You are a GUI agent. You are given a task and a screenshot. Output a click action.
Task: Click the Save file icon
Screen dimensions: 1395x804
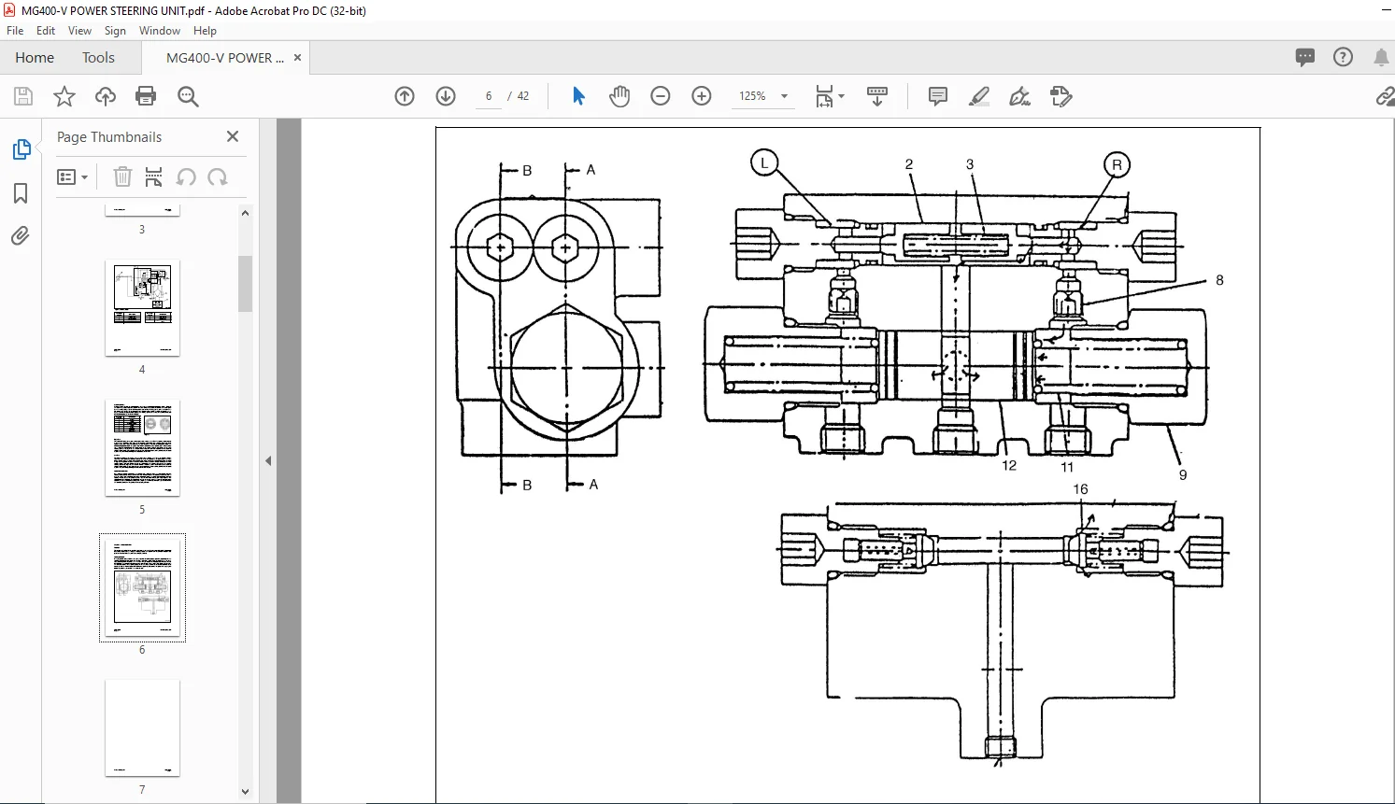[23, 96]
